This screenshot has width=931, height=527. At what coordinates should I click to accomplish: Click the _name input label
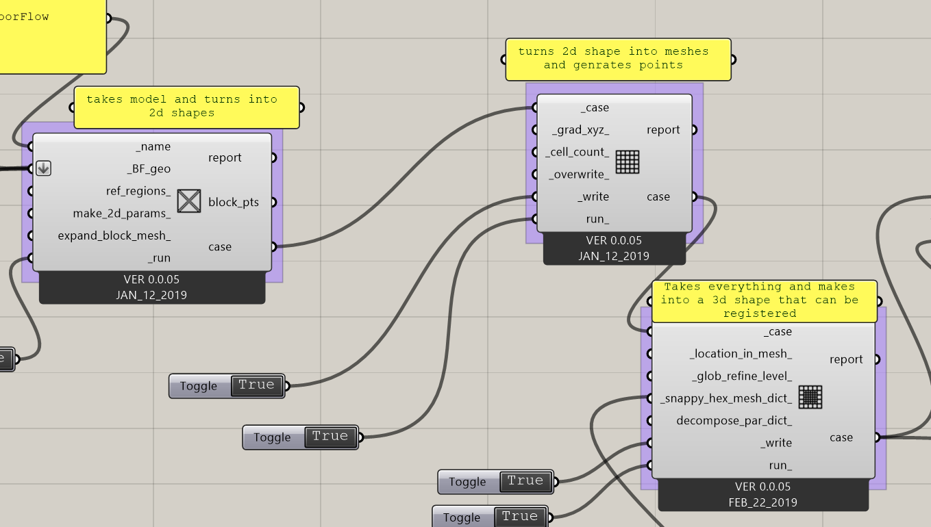(154, 146)
